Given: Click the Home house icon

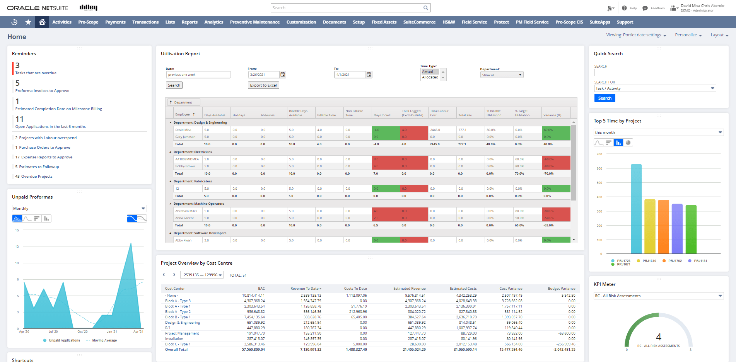Looking at the screenshot, I should pyautogui.click(x=42, y=22).
